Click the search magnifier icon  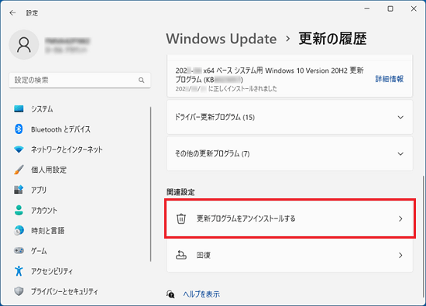(x=141, y=80)
